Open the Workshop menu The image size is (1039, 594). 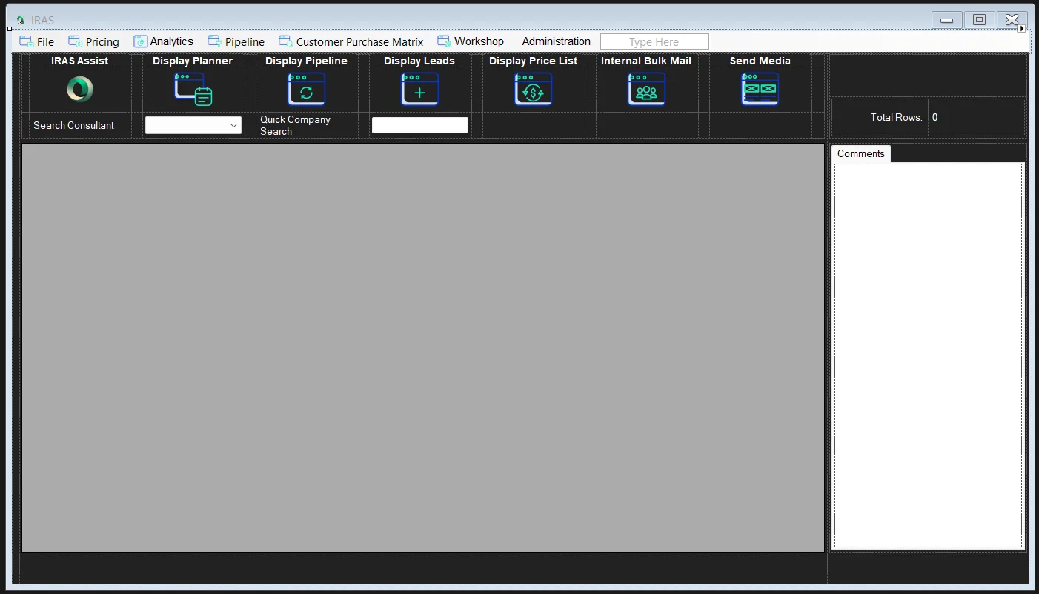[471, 42]
